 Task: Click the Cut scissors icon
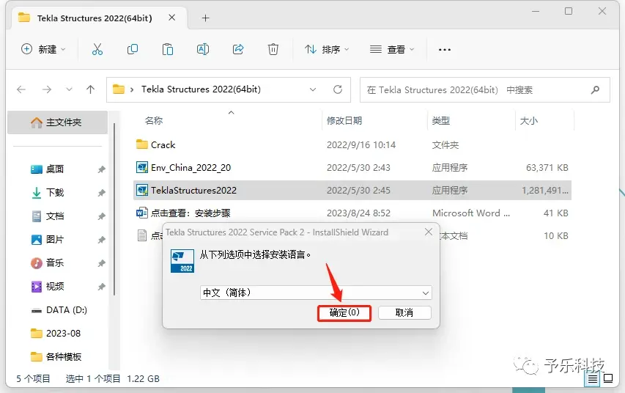[x=97, y=49]
